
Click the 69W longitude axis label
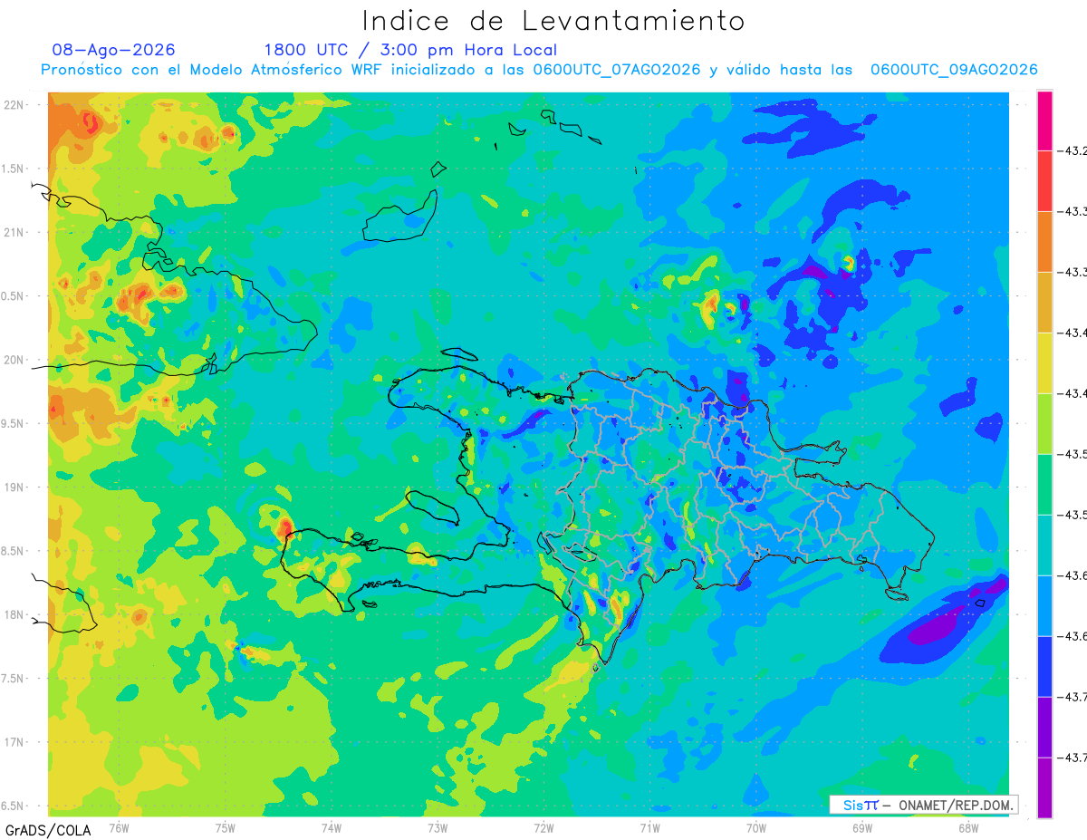pyautogui.click(x=862, y=827)
